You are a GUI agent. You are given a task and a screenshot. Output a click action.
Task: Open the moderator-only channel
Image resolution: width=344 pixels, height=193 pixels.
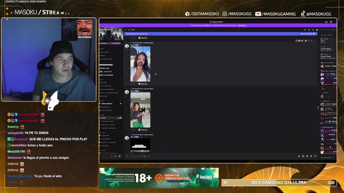coord(104,68)
